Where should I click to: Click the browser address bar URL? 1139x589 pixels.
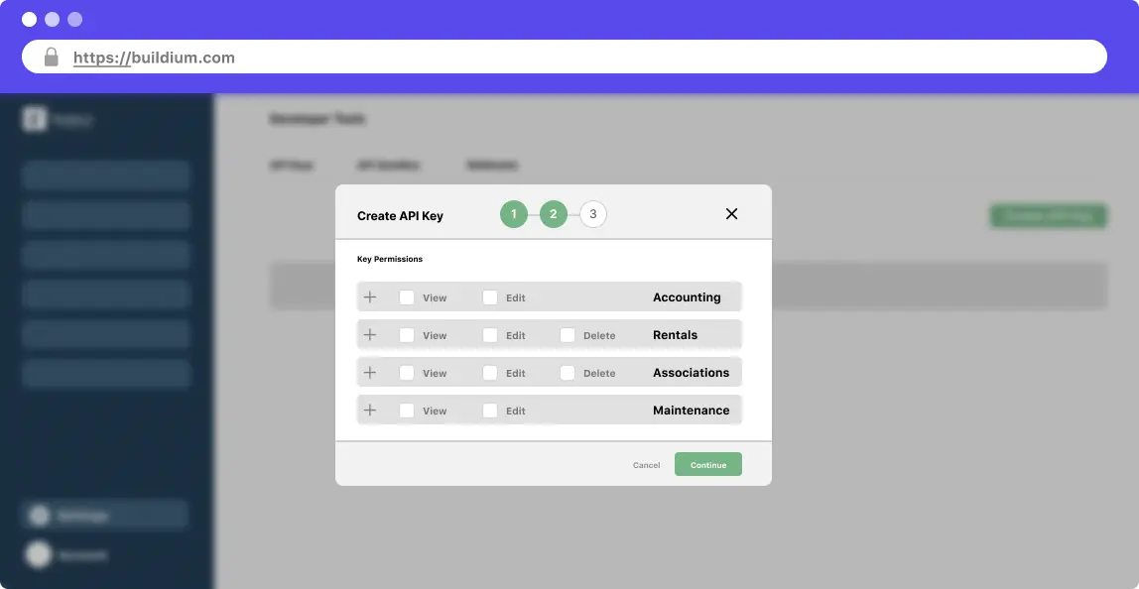154,58
